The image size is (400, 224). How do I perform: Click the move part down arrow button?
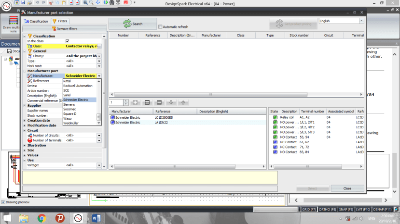(171, 102)
